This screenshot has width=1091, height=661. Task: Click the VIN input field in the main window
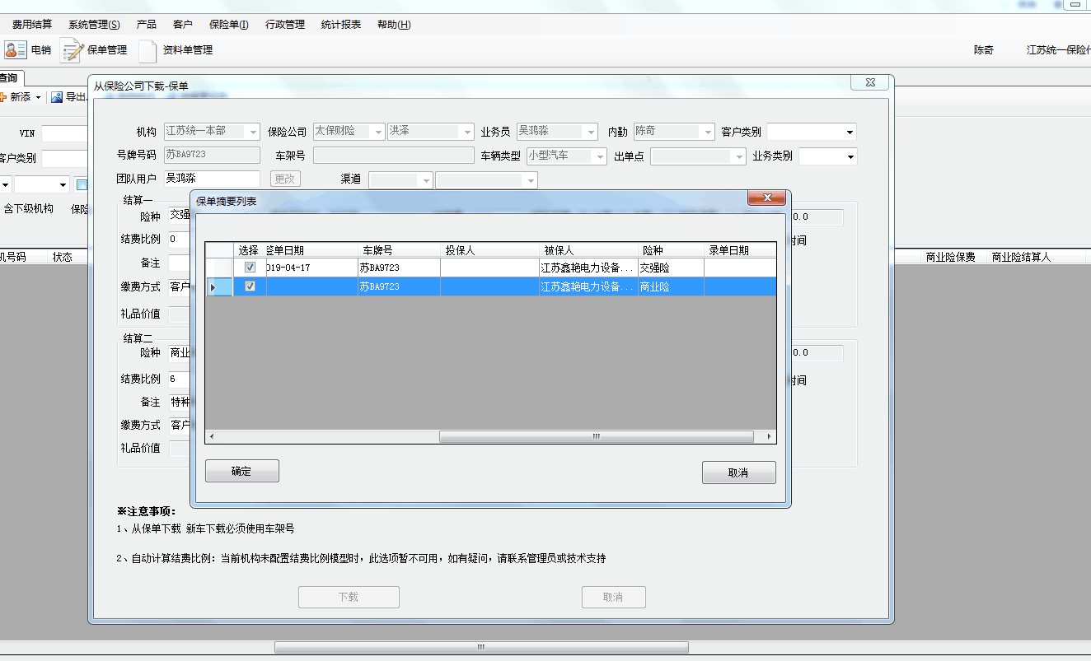(x=65, y=133)
